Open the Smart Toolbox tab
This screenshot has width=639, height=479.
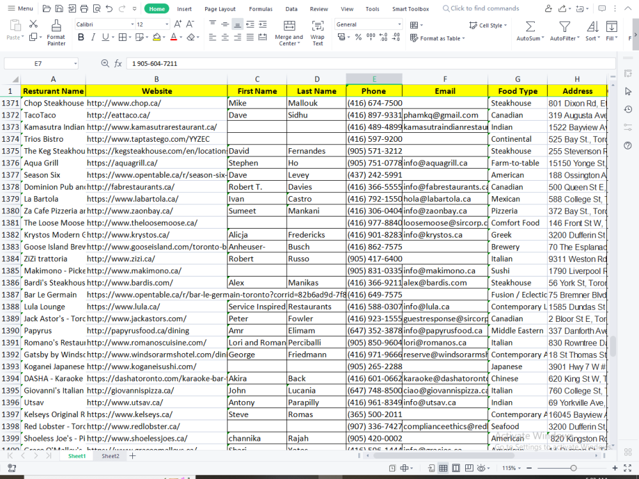[x=410, y=8]
